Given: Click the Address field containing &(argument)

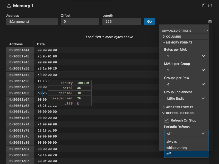Looking at the screenshot, I should click(x=32, y=21).
